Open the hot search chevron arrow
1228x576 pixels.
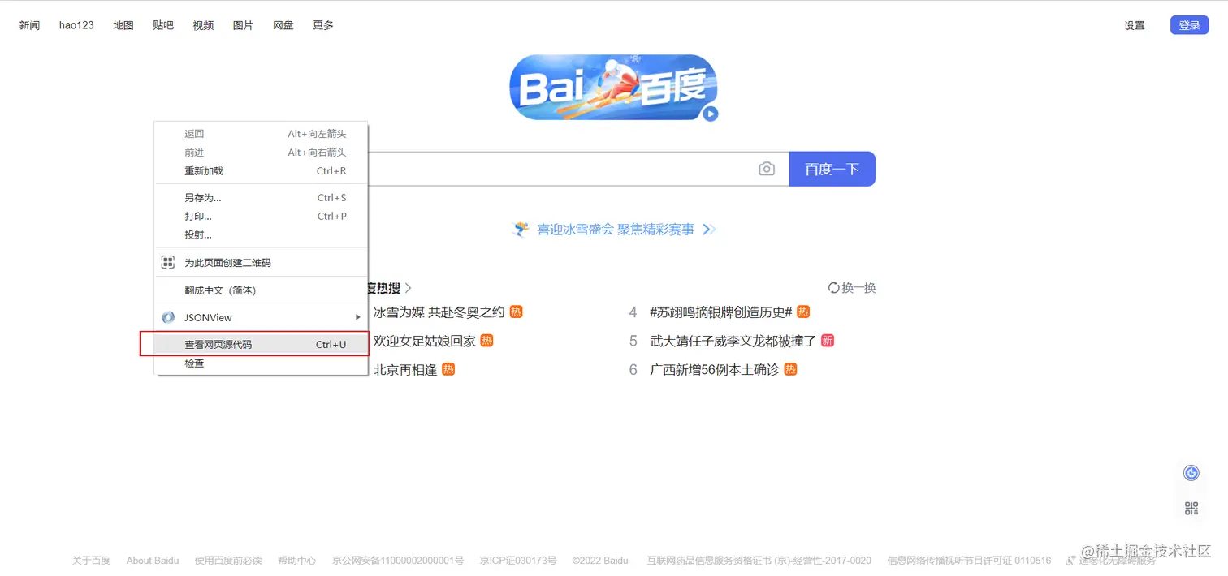coord(409,288)
